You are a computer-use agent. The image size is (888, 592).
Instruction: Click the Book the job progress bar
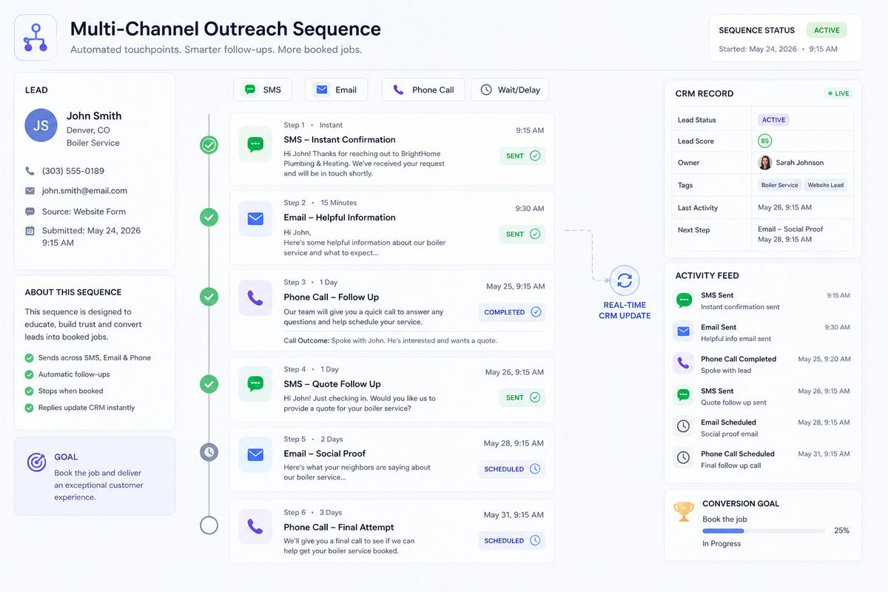[764, 531]
